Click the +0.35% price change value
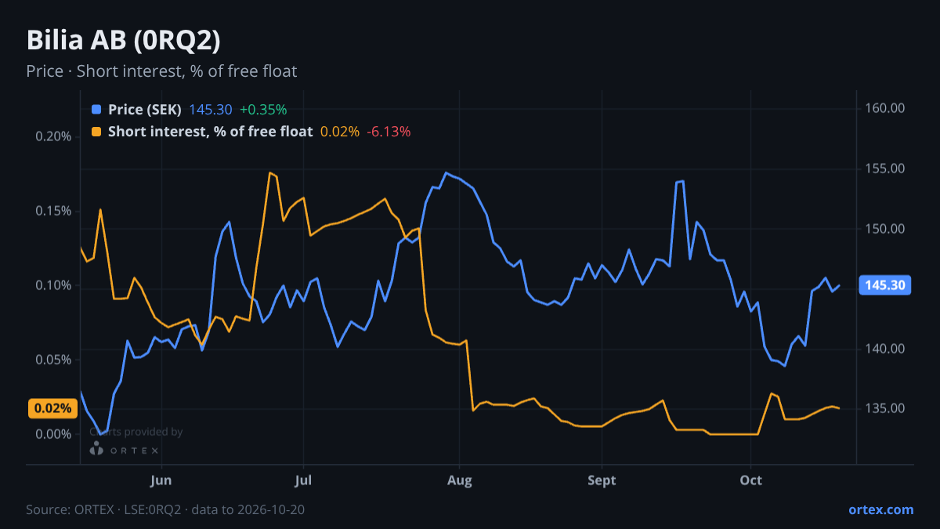The height and width of the screenshot is (529, 940). [x=263, y=110]
